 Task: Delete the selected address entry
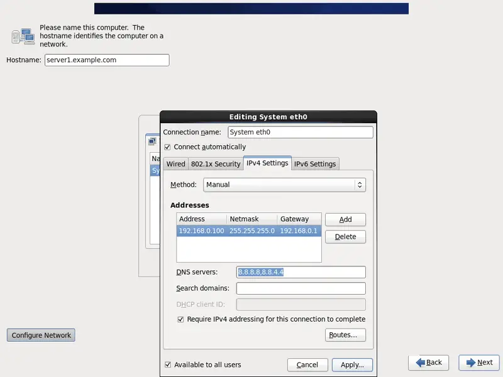click(345, 237)
